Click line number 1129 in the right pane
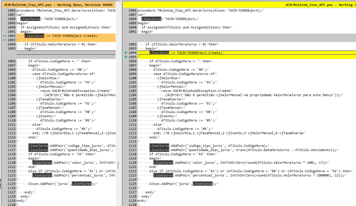 (x=132, y=201)
